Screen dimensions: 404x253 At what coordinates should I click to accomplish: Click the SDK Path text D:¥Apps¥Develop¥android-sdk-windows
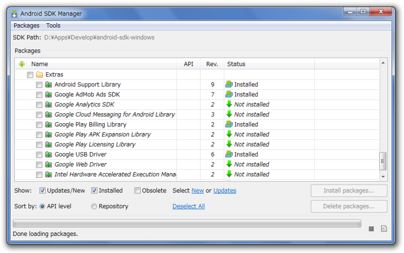tap(99, 37)
